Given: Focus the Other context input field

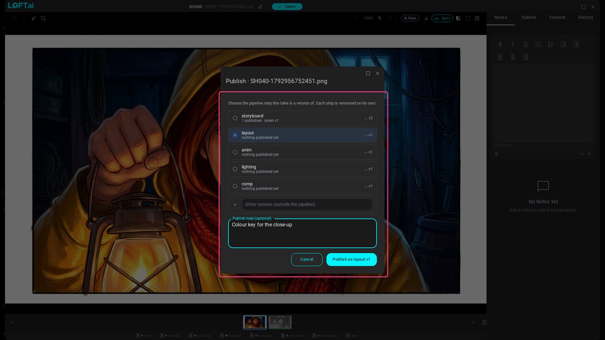Looking at the screenshot, I should [x=307, y=204].
